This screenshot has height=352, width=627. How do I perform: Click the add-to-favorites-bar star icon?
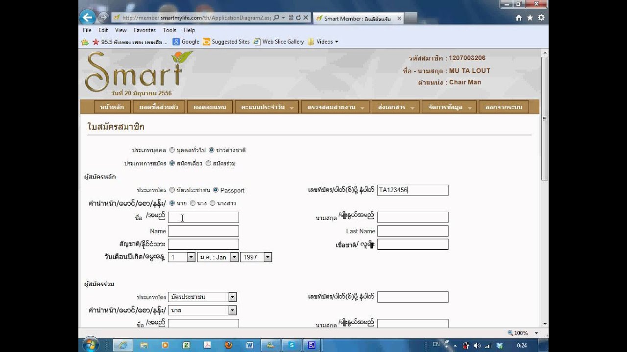coord(85,42)
